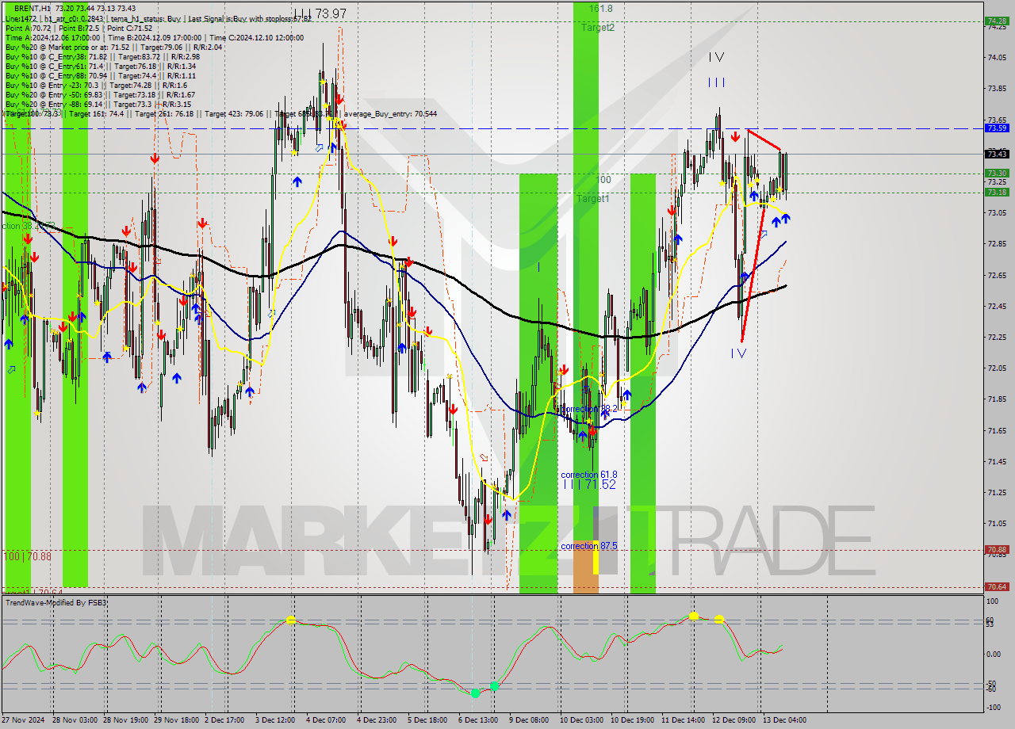Click the 0.00 oscillator scale value
The height and width of the screenshot is (729, 1015).
point(993,654)
